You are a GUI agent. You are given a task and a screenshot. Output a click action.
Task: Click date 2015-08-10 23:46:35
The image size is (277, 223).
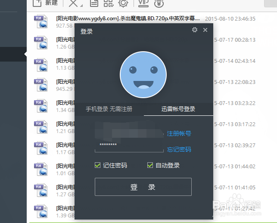(230, 19)
